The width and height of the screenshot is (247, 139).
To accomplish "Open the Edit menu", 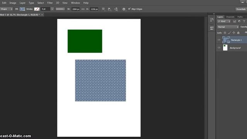I will coord(4,3).
